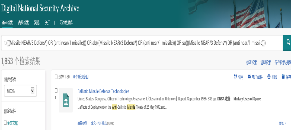Click the 1,853 个检索结果 results count

21,61
